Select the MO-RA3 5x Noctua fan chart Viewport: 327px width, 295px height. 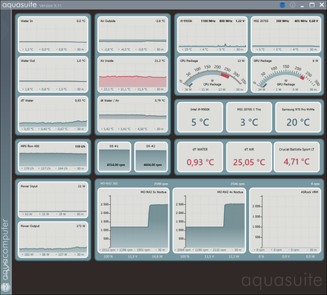[133, 221]
